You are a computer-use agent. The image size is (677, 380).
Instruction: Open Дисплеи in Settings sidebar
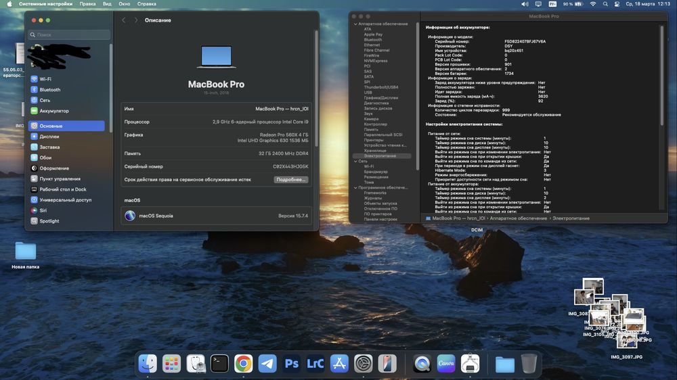tap(66, 137)
